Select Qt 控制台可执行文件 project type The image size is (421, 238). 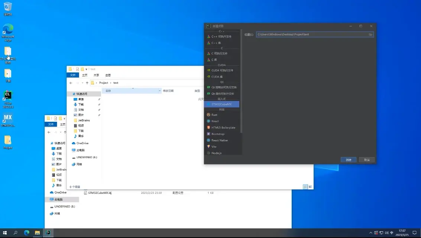[x=222, y=87]
